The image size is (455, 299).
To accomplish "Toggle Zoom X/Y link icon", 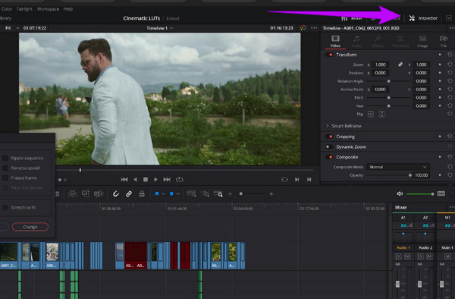I will pyautogui.click(x=400, y=65).
